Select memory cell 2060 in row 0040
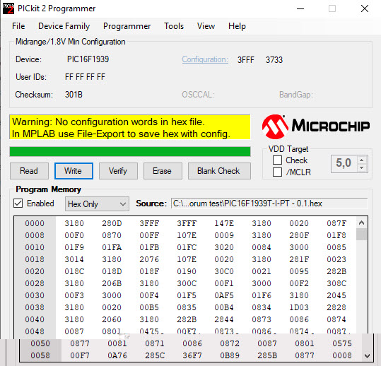 (x=112, y=319)
